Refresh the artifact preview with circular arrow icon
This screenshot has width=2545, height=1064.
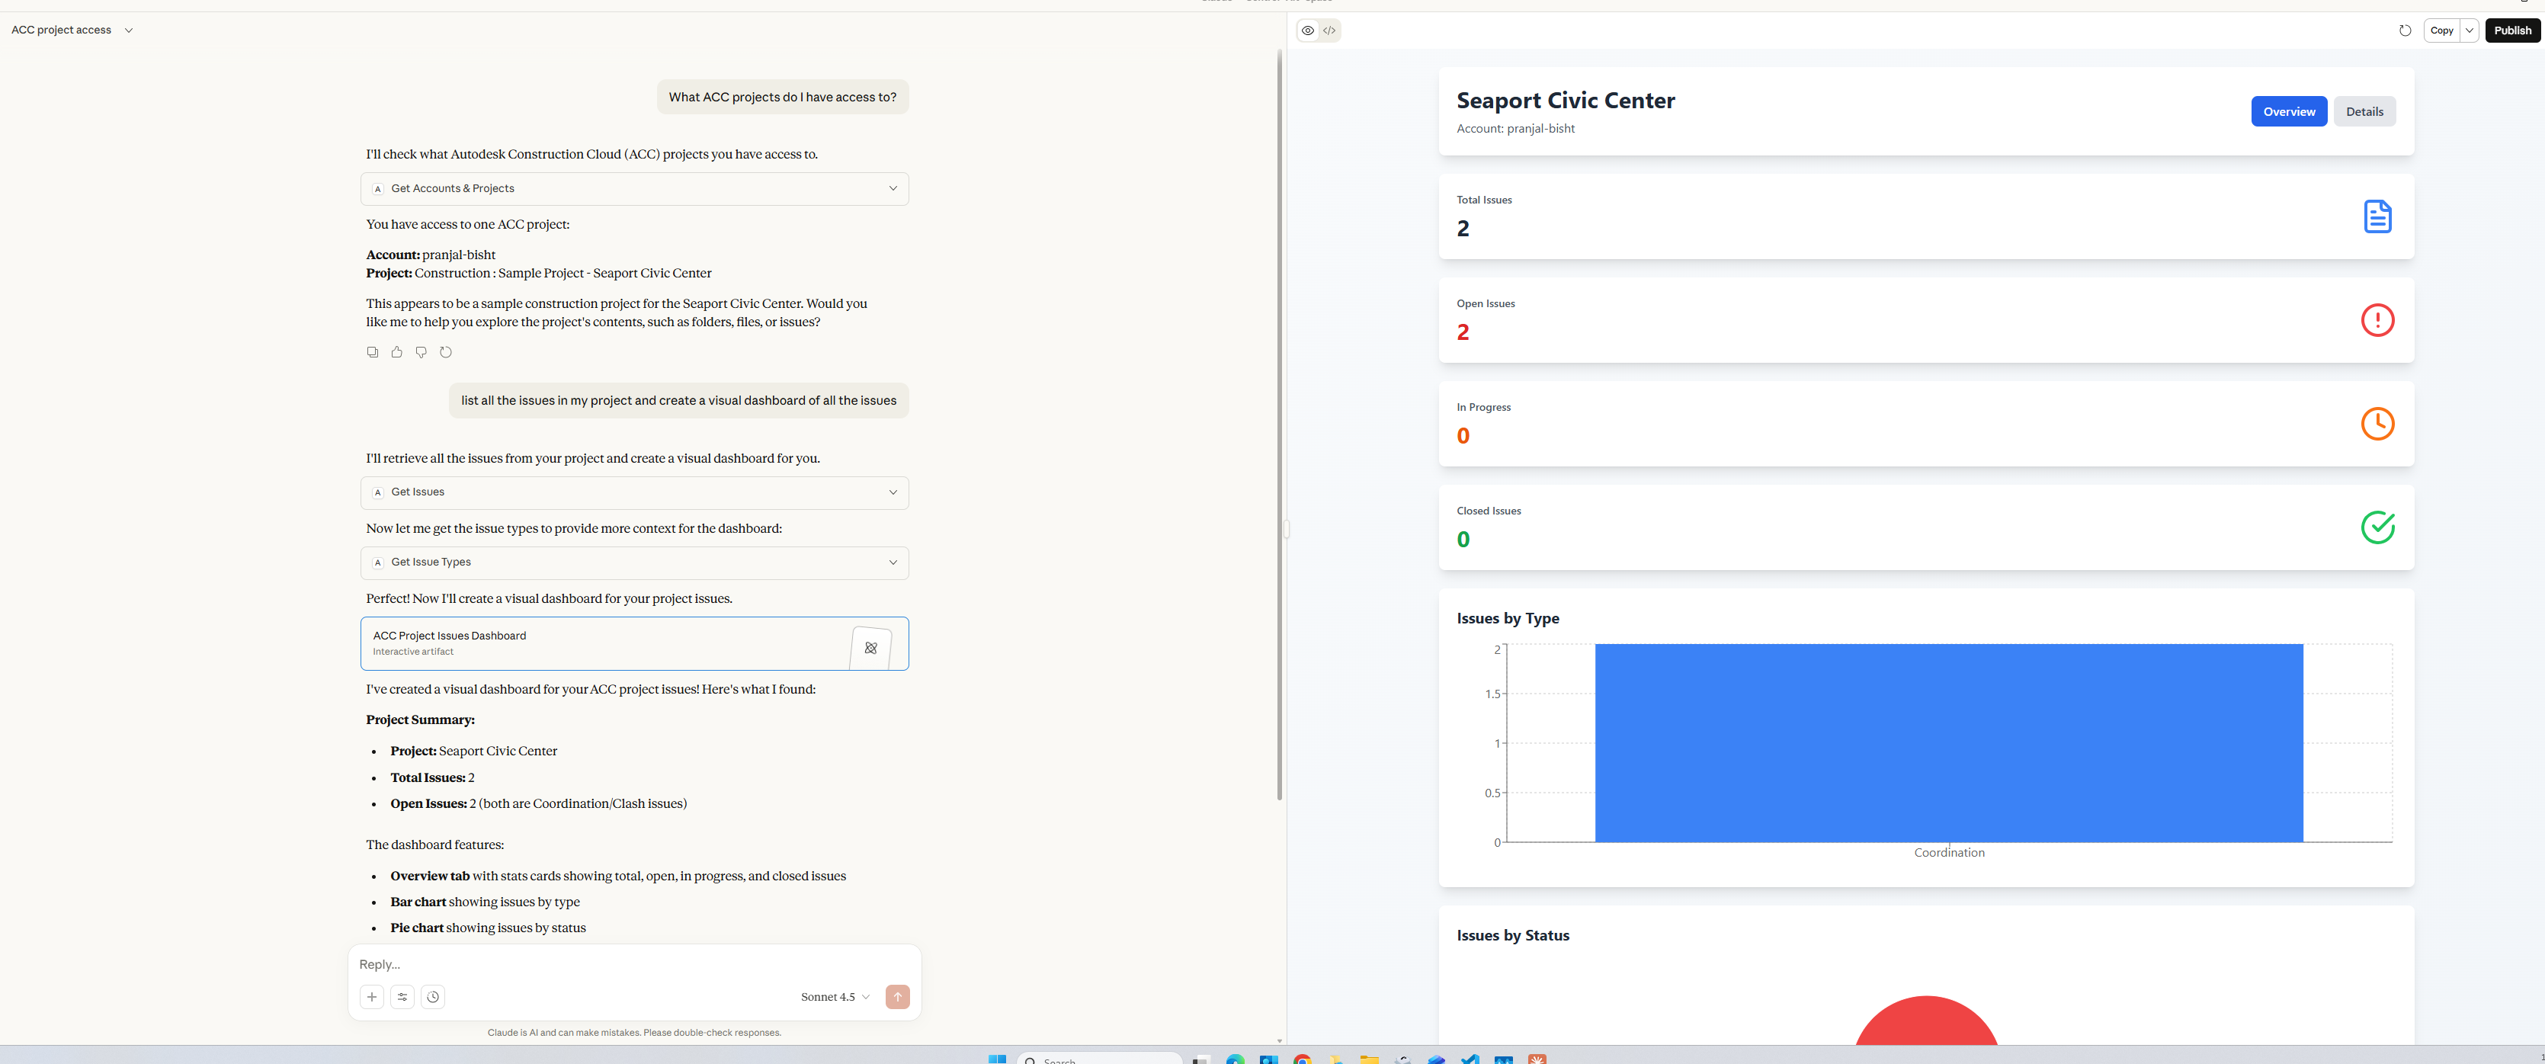click(x=2405, y=30)
